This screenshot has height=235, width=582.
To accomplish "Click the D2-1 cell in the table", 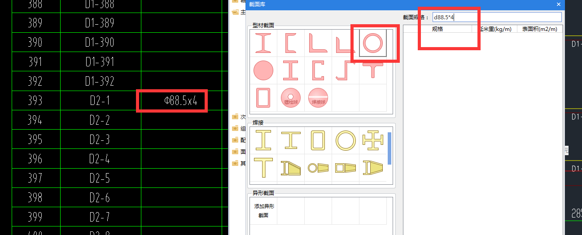I will pyautogui.click(x=100, y=101).
